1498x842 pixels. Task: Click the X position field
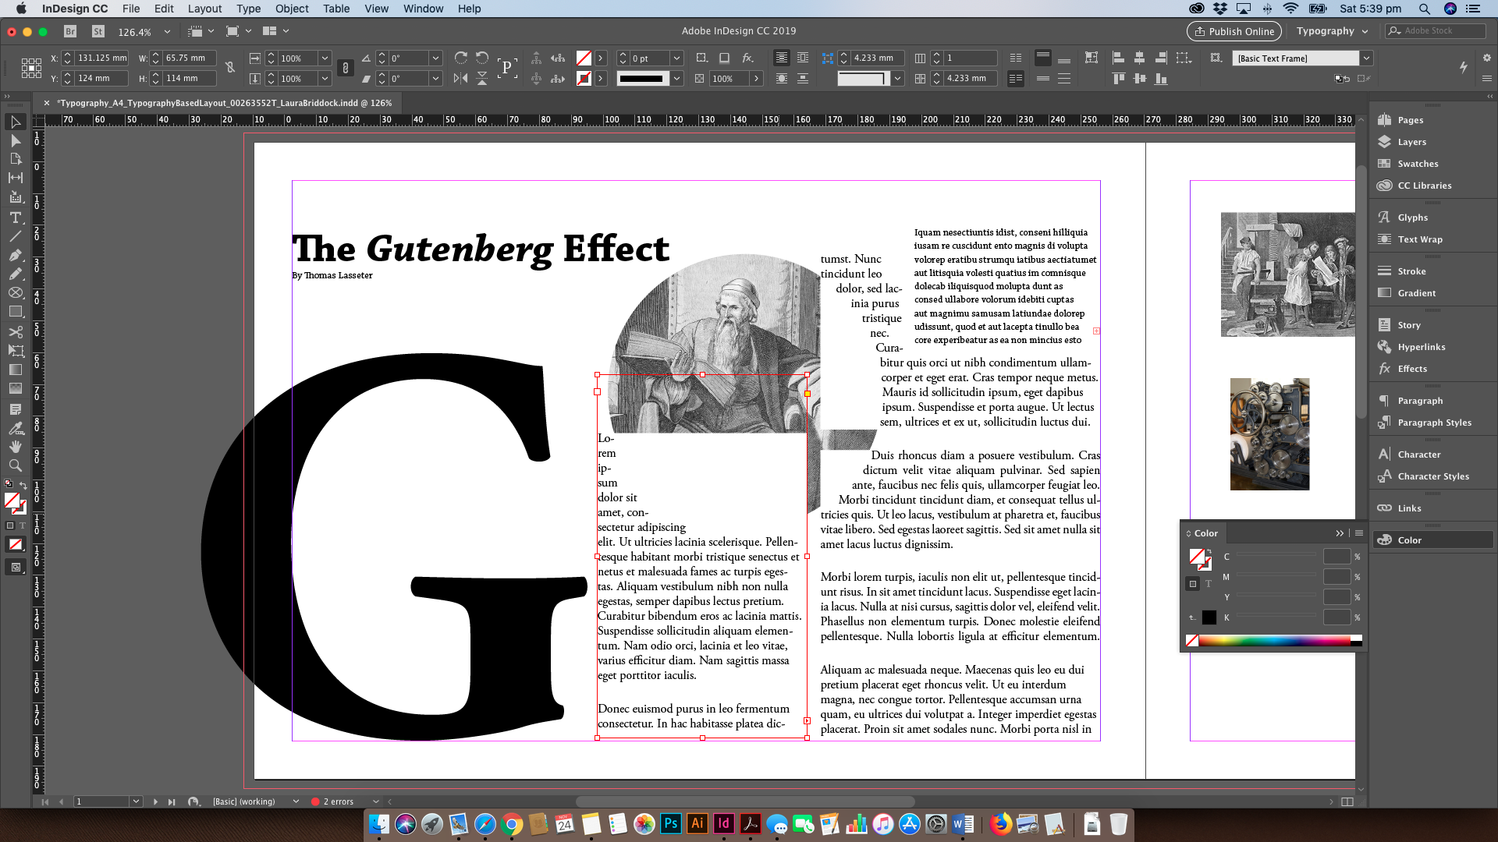point(101,58)
